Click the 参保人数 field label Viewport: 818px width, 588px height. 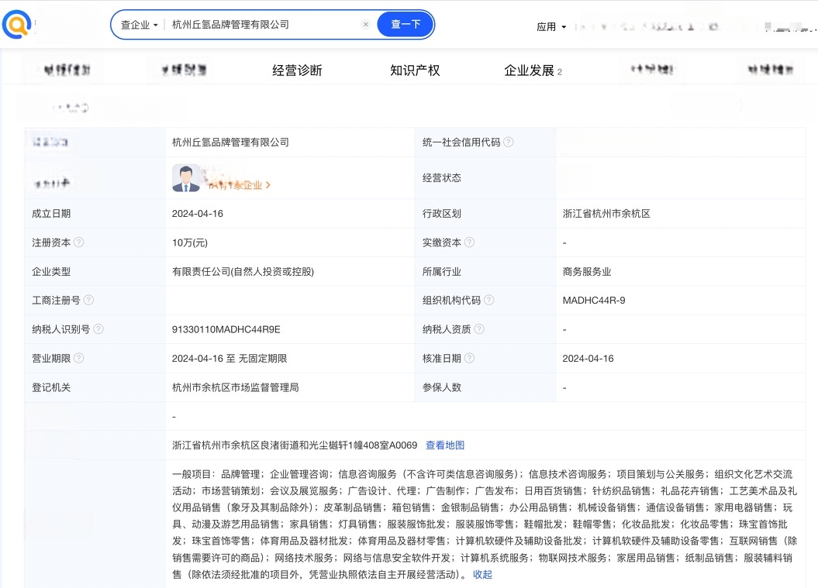tap(442, 387)
